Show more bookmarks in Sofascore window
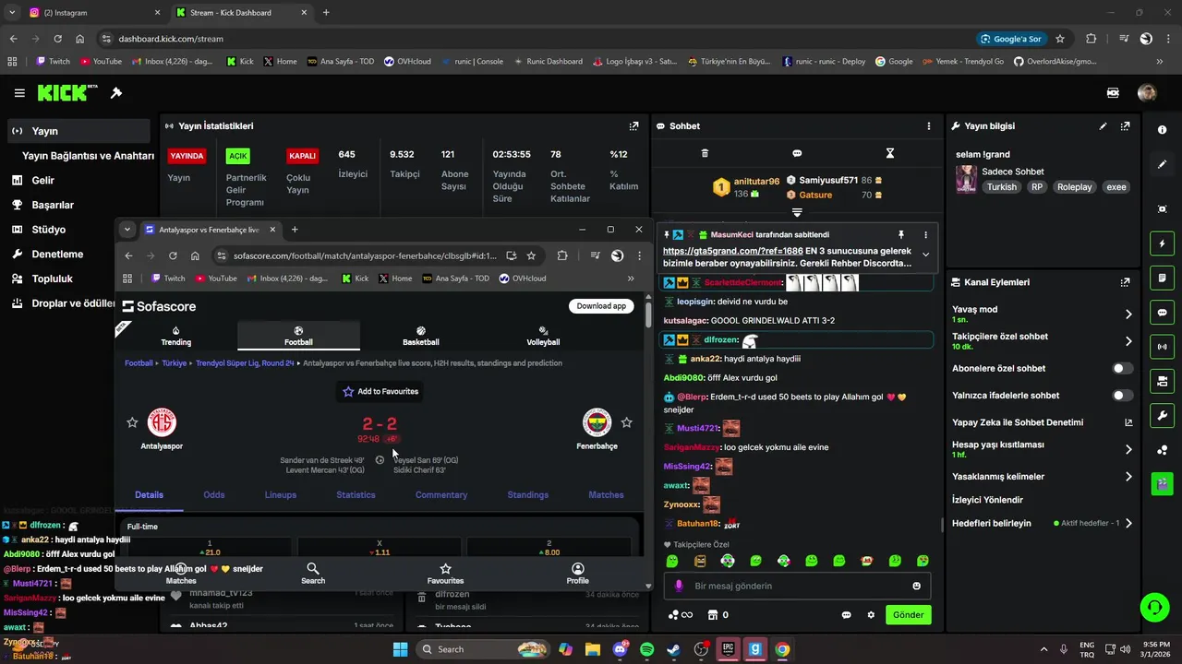The image size is (1182, 664). (631, 279)
